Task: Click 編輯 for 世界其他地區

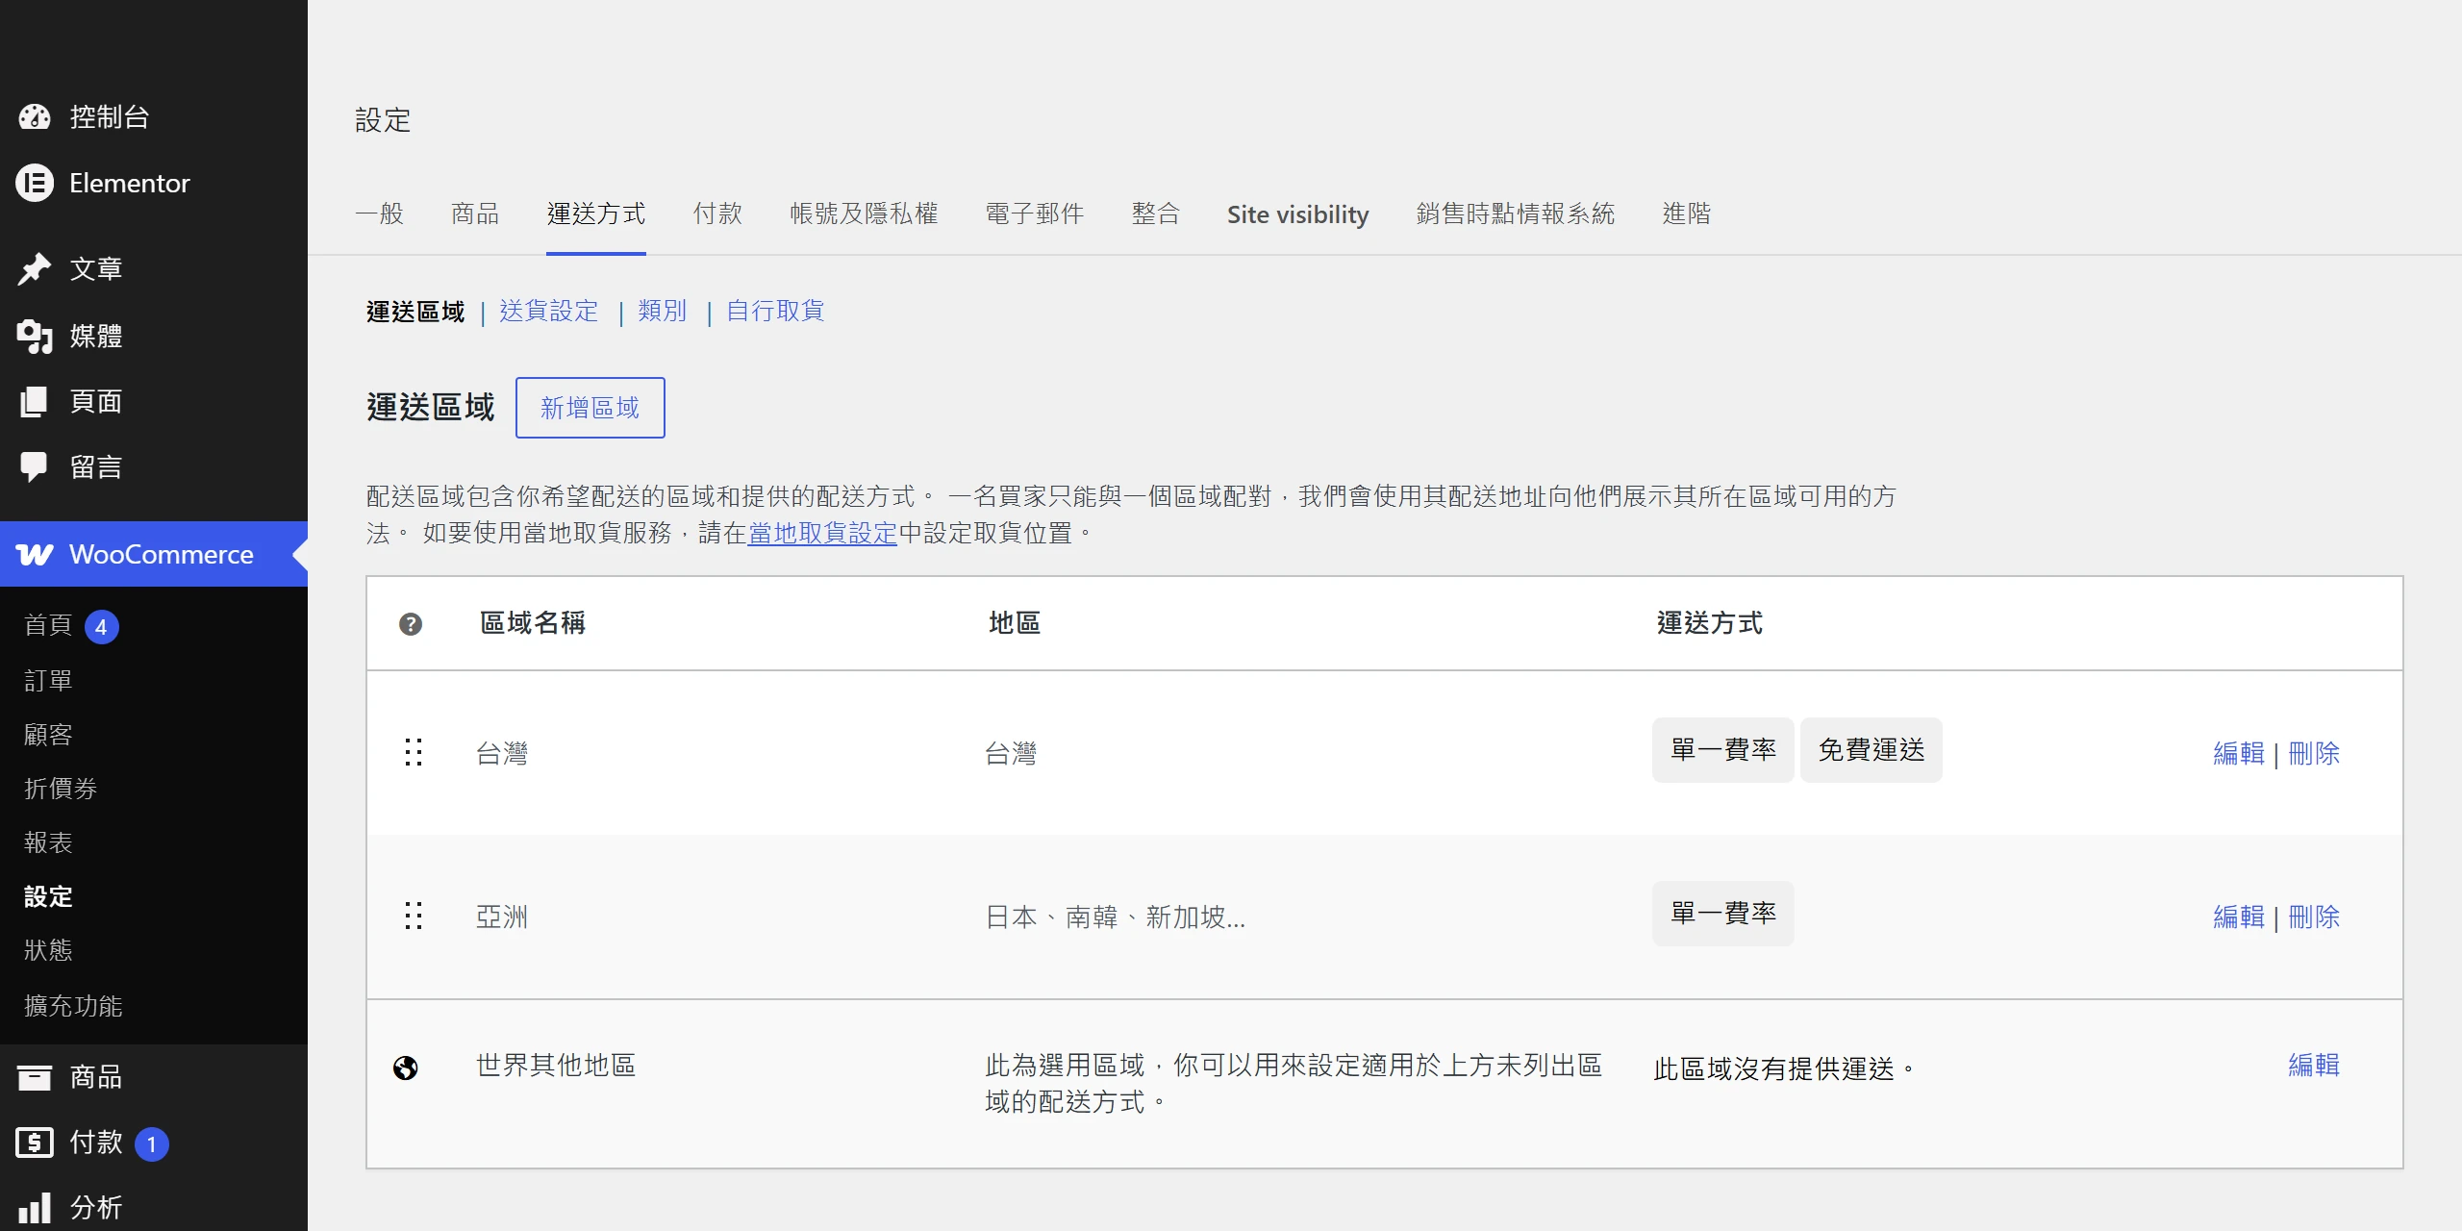Action: (x=2314, y=1065)
